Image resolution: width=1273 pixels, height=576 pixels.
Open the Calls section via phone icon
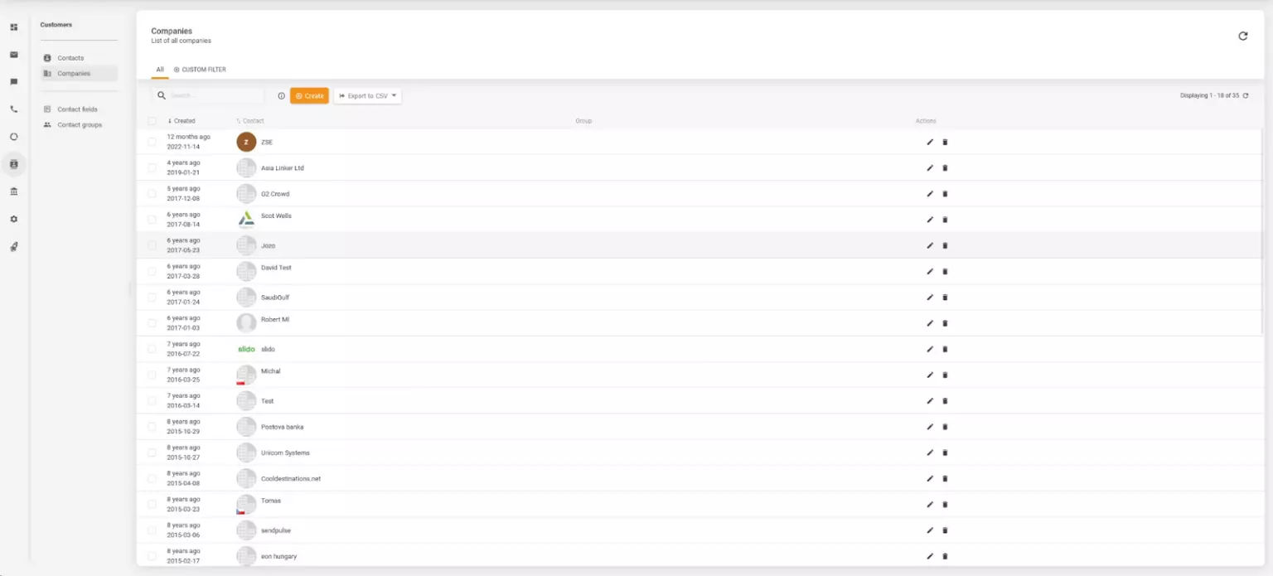coord(13,109)
